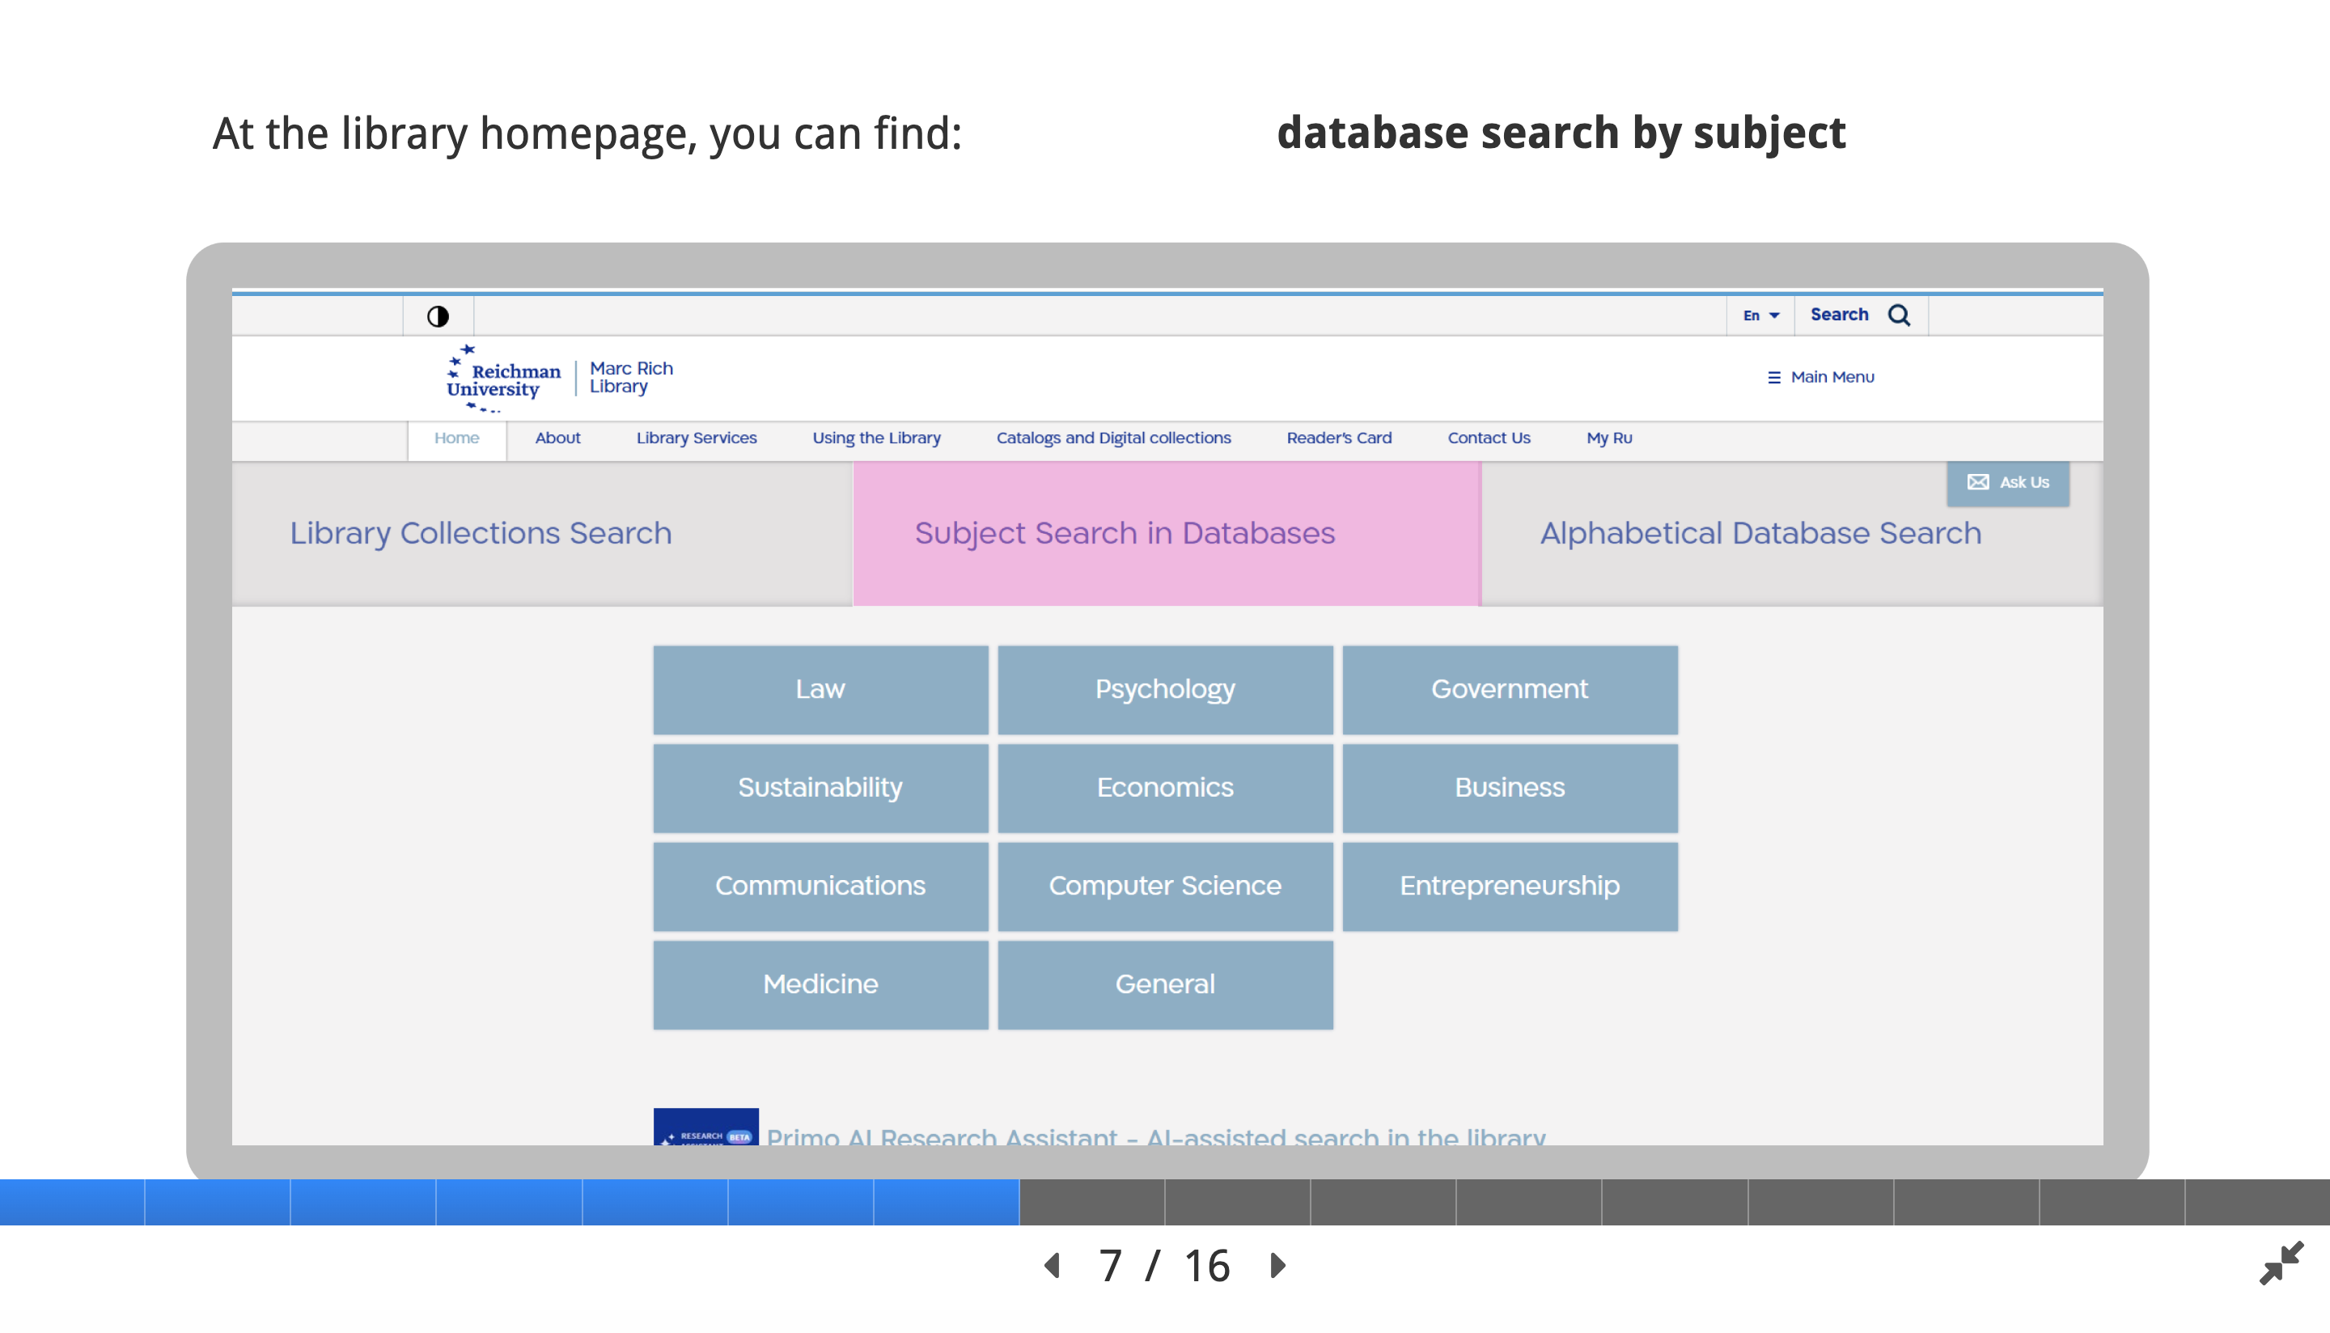Click the Ask Us envelope button

pyautogui.click(x=2007, y=482)
